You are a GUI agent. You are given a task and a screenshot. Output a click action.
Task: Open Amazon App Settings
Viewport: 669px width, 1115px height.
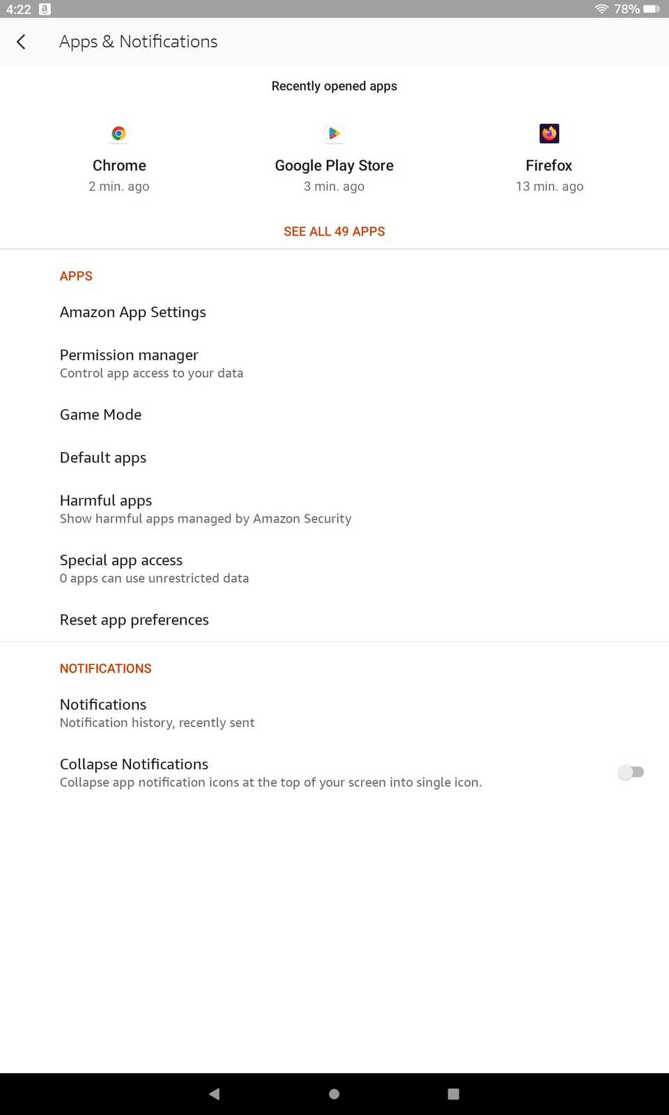[133, 312]
